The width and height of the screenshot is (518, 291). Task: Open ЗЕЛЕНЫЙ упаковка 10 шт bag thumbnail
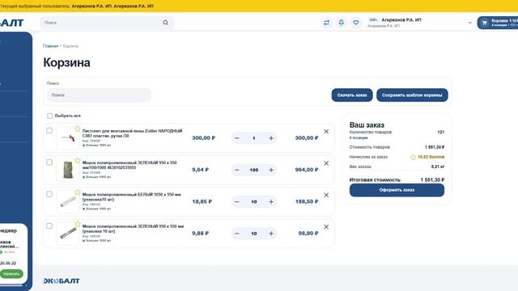68,234
